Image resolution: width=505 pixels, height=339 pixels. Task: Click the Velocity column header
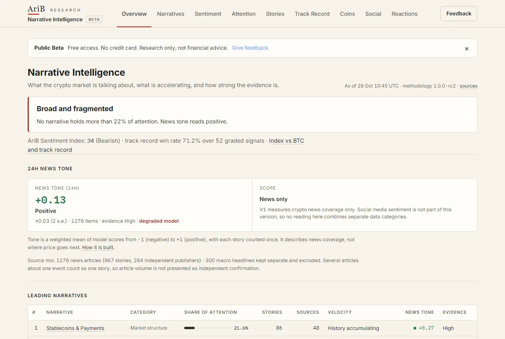coord(340,312)
